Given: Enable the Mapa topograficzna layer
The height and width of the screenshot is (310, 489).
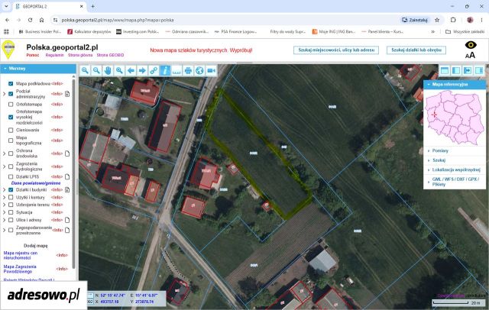Looking at the screenshot, I should pos(11,140).
